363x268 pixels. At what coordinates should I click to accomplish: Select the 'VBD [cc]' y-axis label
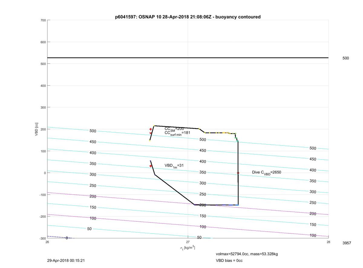(36, 129)
